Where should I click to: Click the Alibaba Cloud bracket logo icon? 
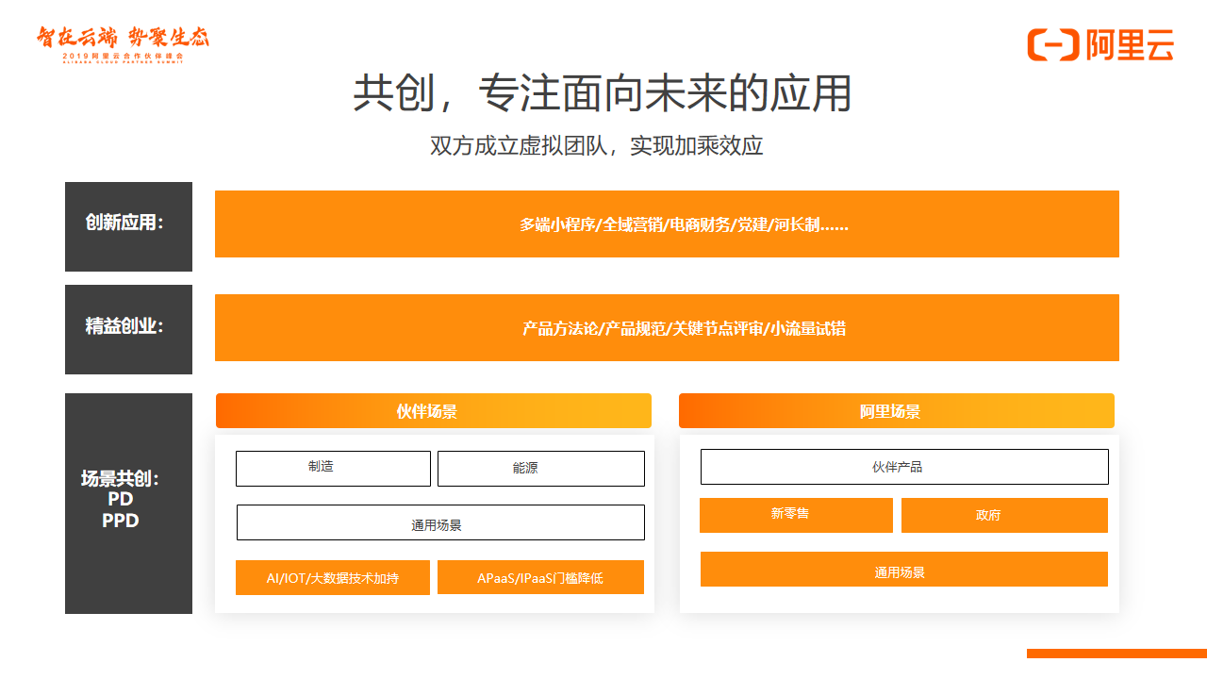(x=1052, y=44)
